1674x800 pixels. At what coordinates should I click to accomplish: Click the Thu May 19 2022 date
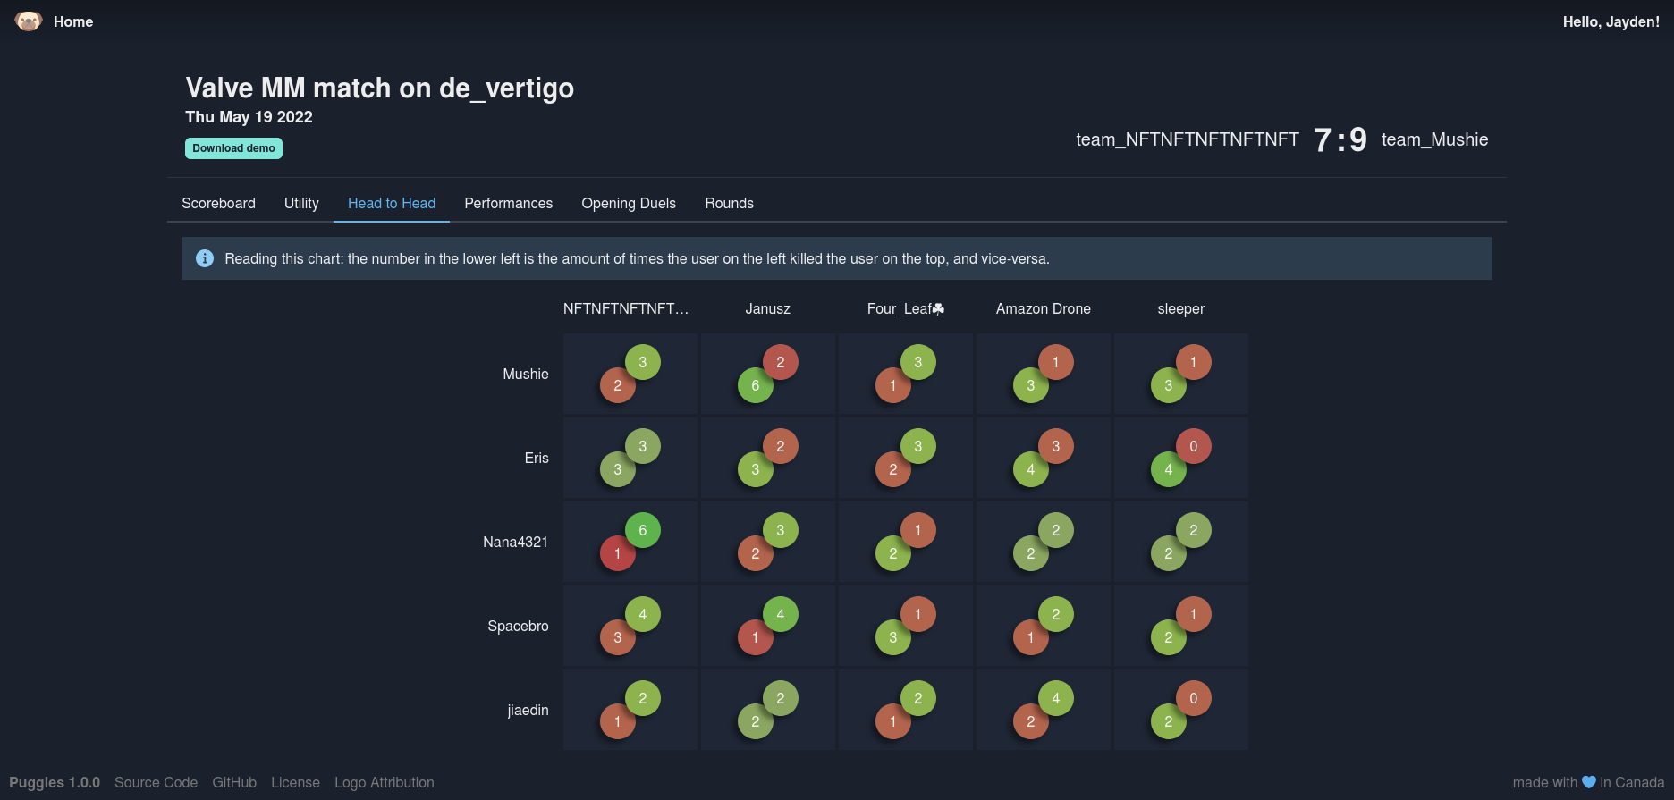(x=249, y=117)
